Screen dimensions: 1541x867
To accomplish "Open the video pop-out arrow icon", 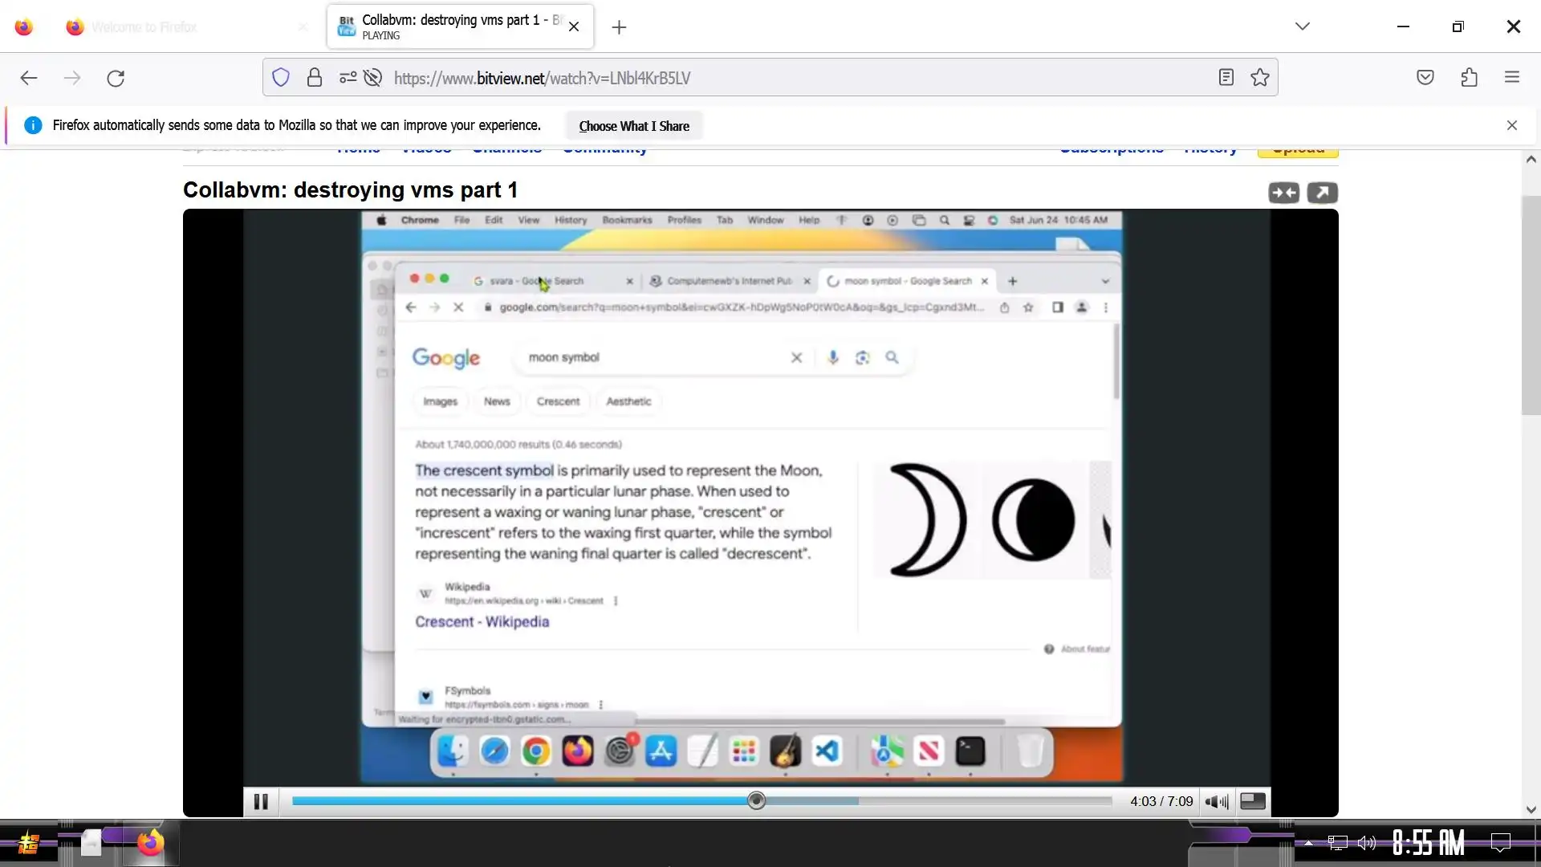I will click(x=1322, y=193).
